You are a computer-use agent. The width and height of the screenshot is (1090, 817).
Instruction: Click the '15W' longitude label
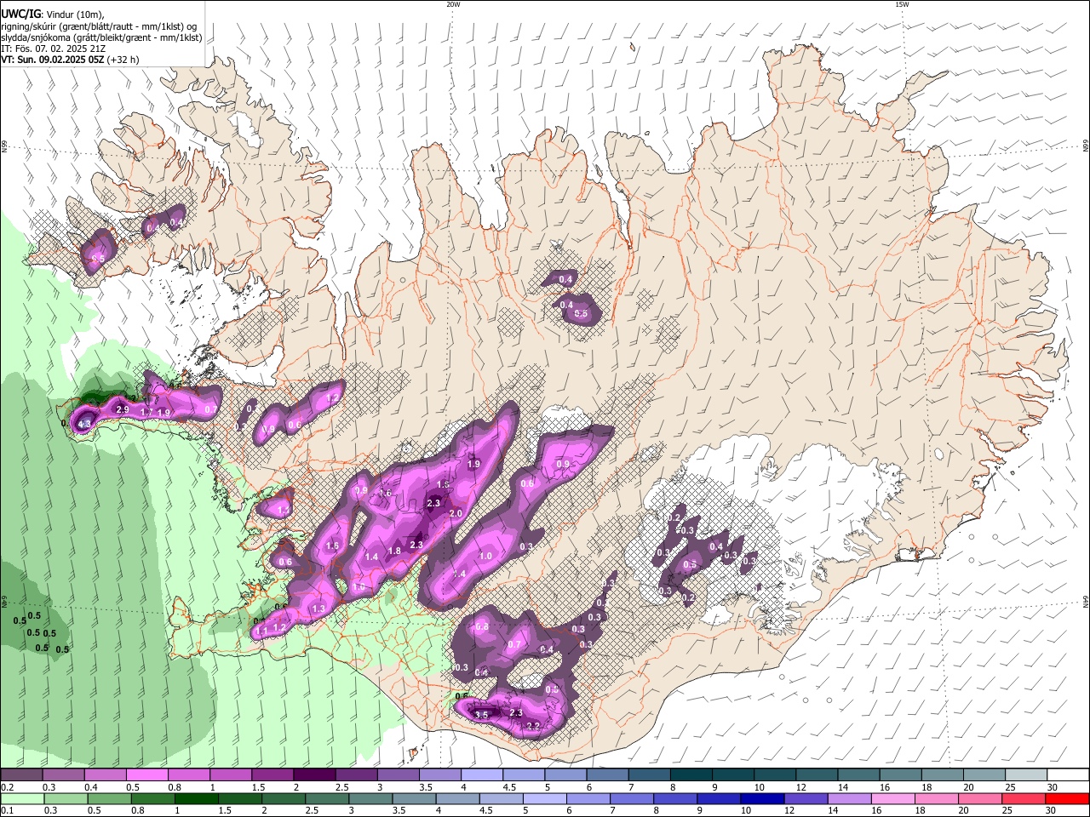point(902,4)
